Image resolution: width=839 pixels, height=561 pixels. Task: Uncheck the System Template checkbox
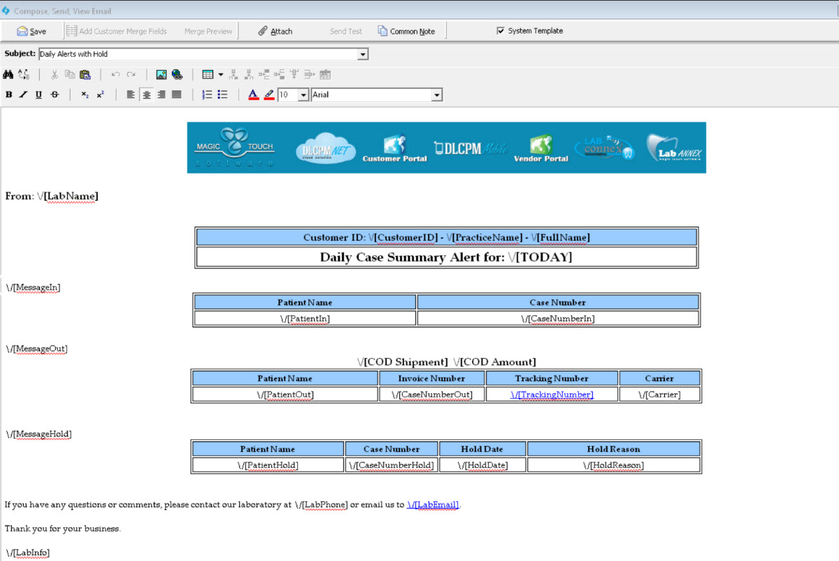(x=500, y=31)
